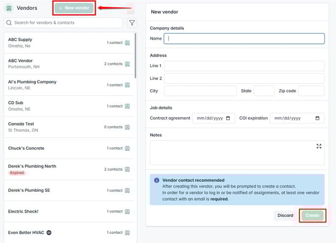The height and width of the screenshot is (243, 336).
Task: Select Canada Test vendor name
Action: coord(21,124)
